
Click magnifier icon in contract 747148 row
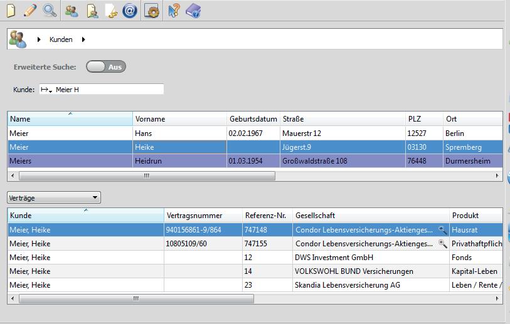[x=442, y=230]
